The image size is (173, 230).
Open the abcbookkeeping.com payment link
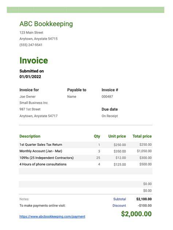[x=52, y=216]
